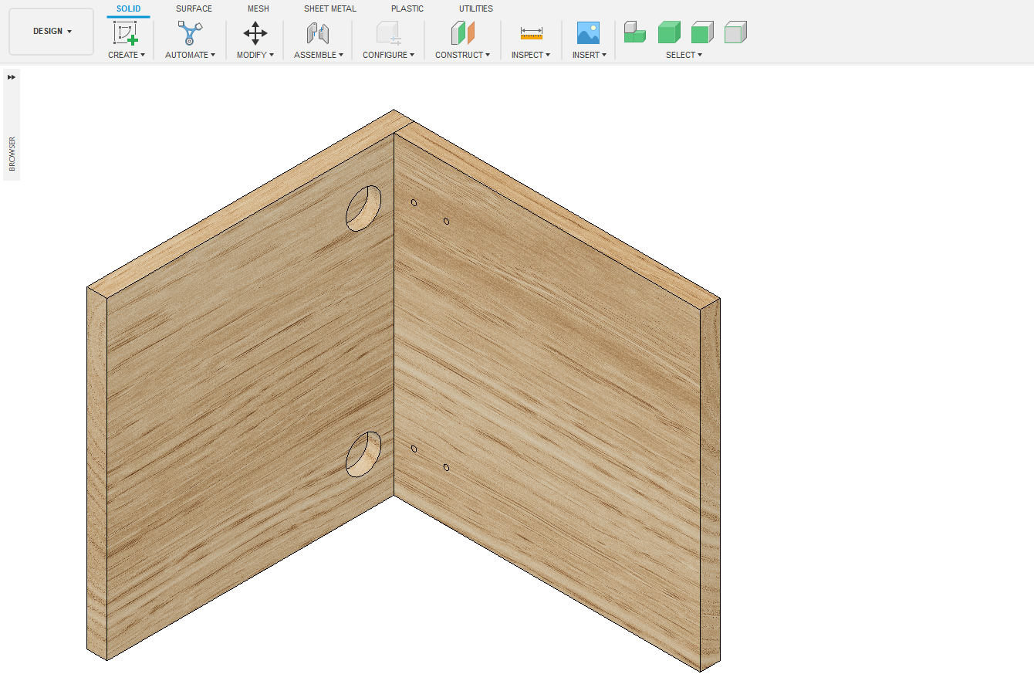Expand the browser panel with double arrows
Image resolution: width=1034 pixels, height=681 pixels.
(x=12, y=76)
